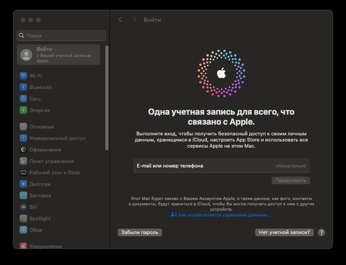Open Bluetooth icon in sidebar
The image size is (346, 265).
tap(23, 87)
